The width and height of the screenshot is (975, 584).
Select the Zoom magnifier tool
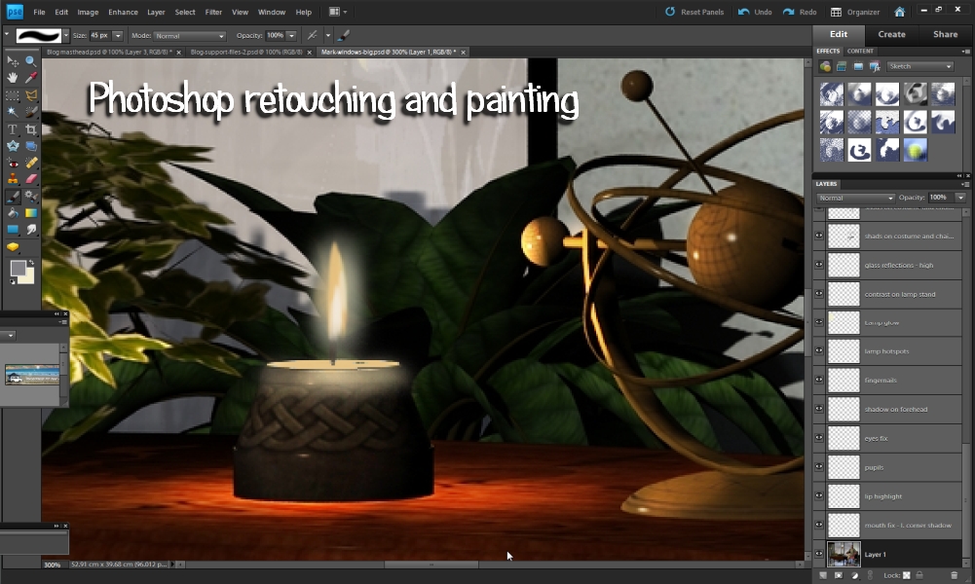[30, 61]
